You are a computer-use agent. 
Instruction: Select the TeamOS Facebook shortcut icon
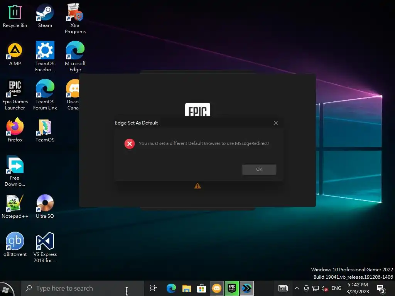click(x=45, y=57)
